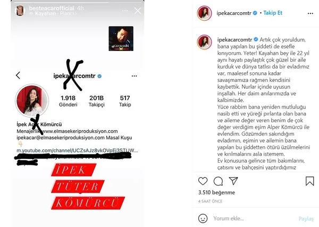Image resolution: width=319 pixels, height=227 pixels.
Task: Open story options three-dot menu
Action: click(x=125, y=11)
